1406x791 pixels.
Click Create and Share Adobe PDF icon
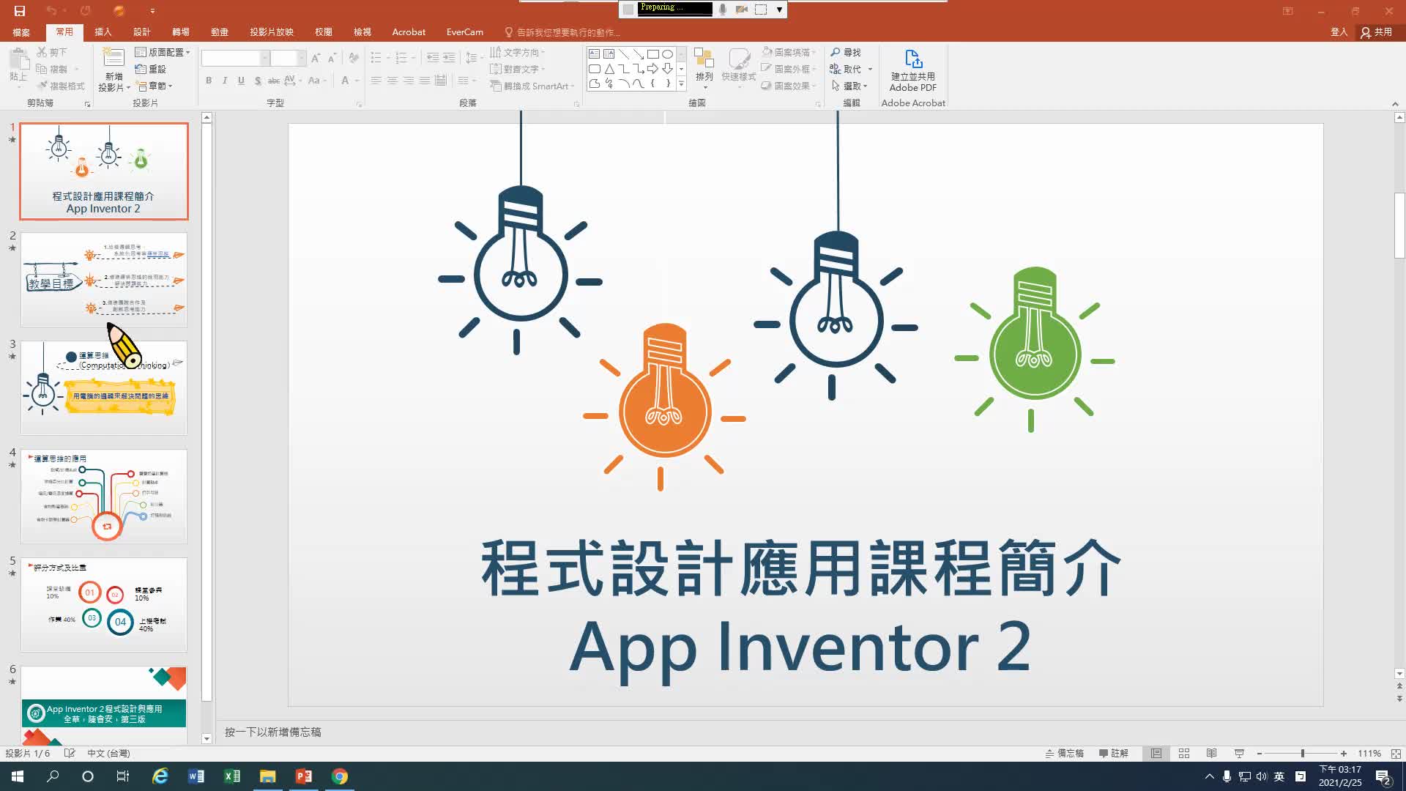tap(913, 59)
